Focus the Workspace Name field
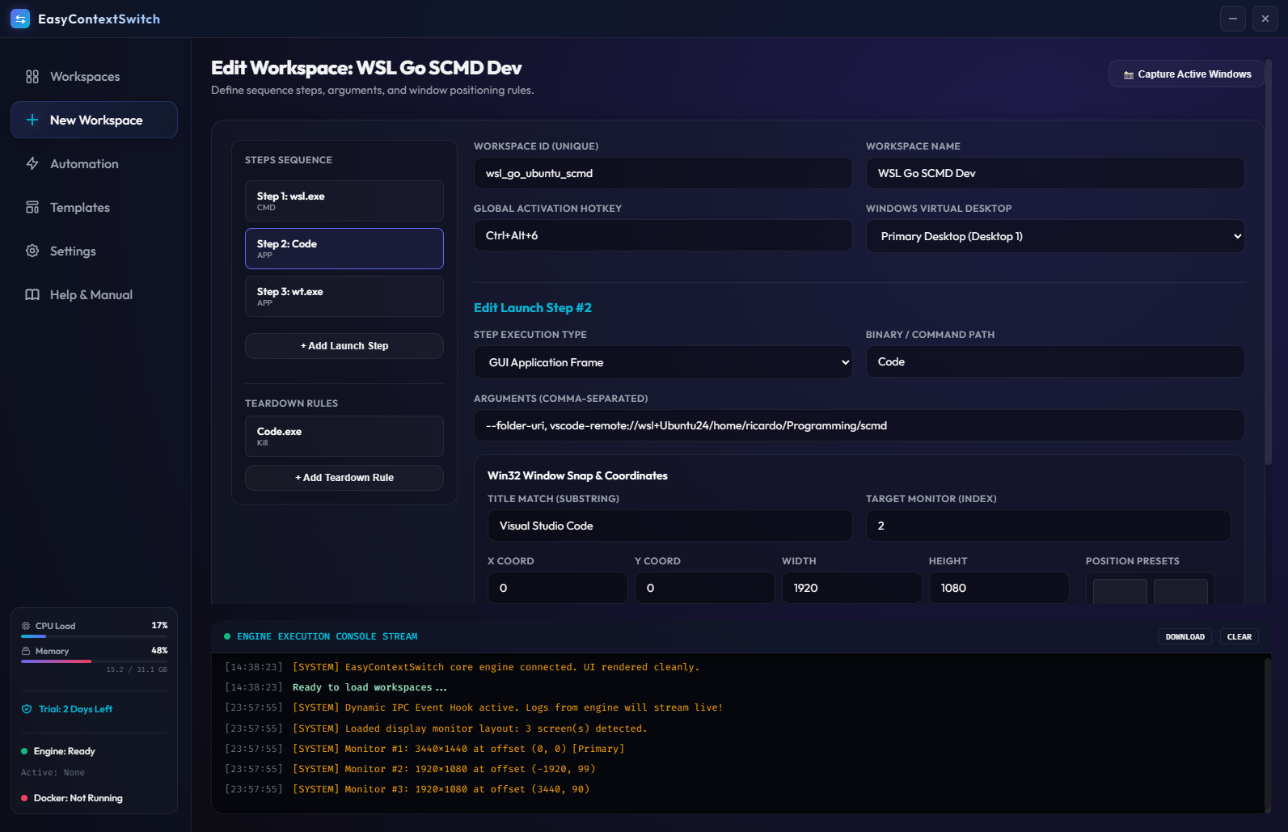This screenshot has width=1288, height=832. 1055,173
